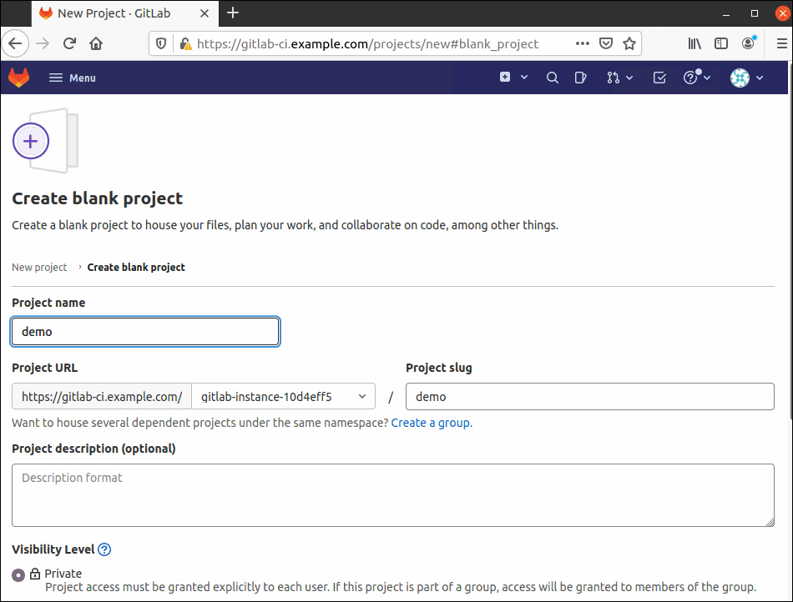
Task: Click the Firefox account icon
Action: pos(749,43)
